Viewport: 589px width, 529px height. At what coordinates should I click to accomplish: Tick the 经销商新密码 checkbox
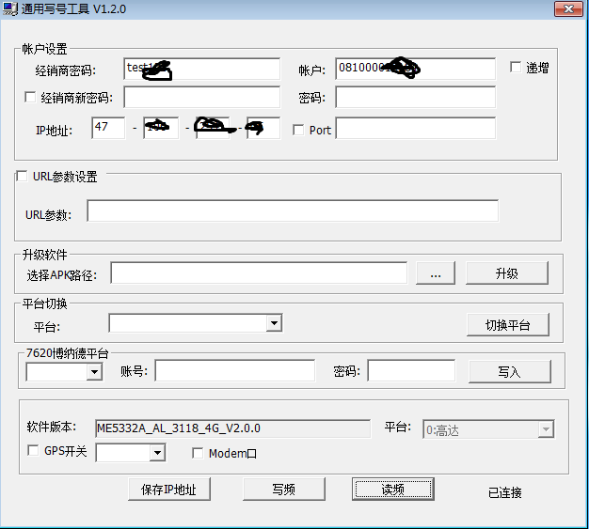click(31, 98)
